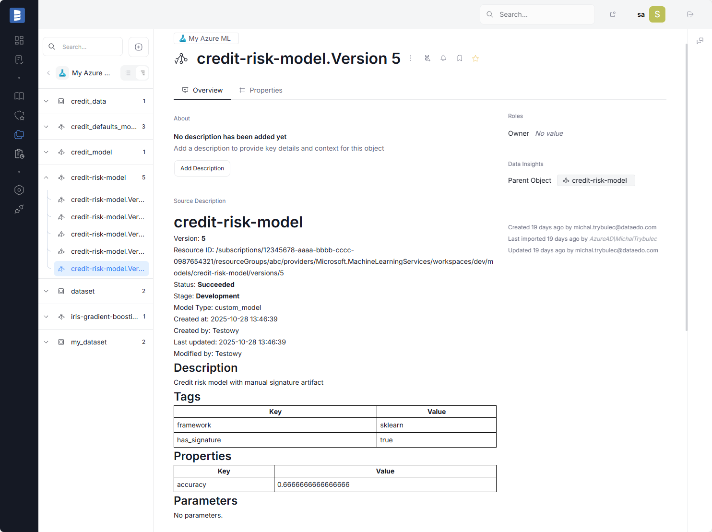Select the connections plug icon in sidebar

19,209
